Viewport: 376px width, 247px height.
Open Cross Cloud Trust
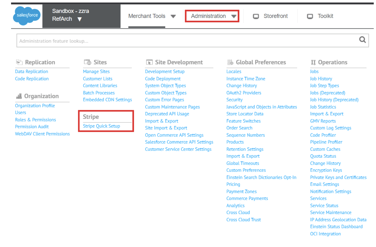[244, 220]
